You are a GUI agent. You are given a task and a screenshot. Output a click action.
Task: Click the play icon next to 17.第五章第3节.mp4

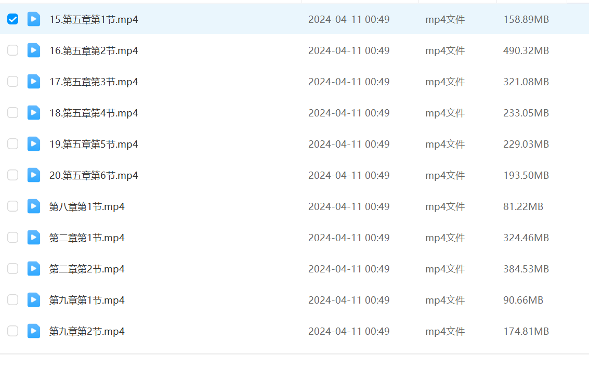[34, 82]
